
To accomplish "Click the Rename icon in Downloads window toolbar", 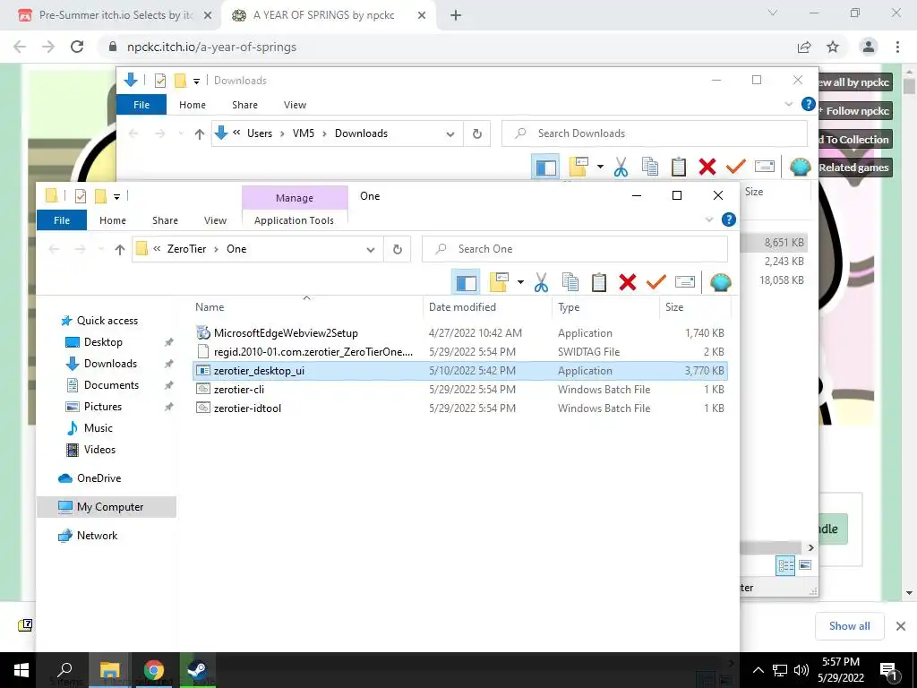I will [765, 168].
